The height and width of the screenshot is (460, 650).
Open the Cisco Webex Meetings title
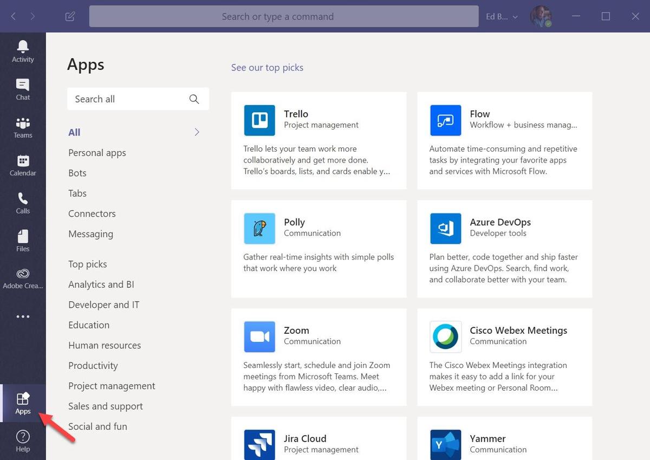[x=518, y=331]
